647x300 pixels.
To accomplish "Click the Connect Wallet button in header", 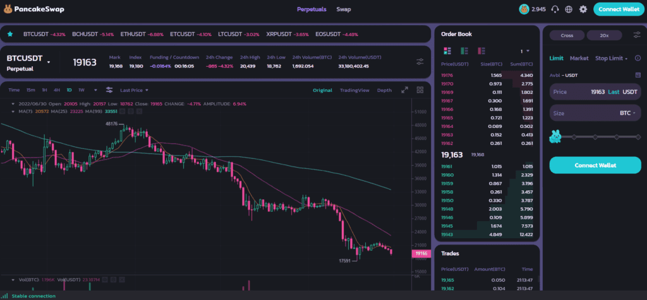I will (619, 9).
